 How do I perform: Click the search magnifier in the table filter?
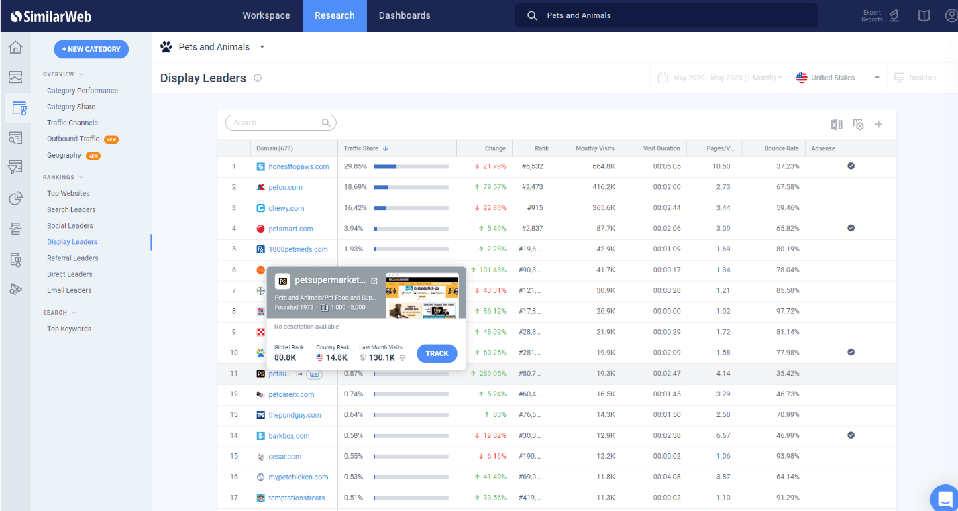click(326, 123)
